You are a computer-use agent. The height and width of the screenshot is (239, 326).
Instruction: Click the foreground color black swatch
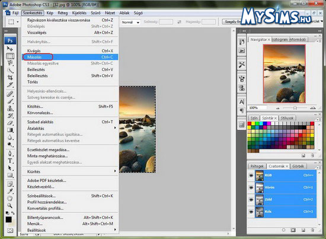pyautogui.click(x=8, y=219)
